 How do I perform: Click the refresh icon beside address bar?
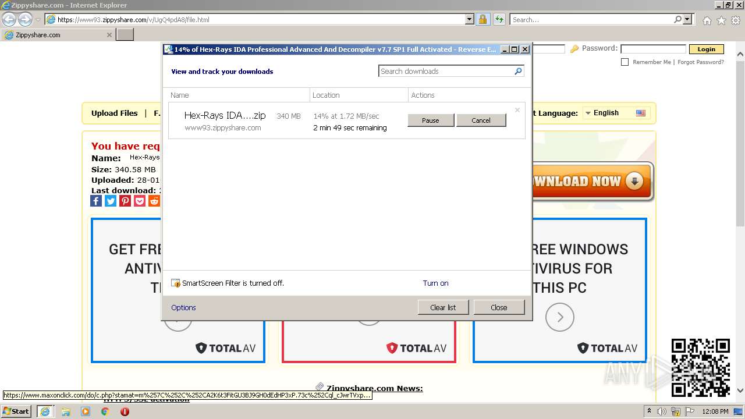tap(499, 19)
